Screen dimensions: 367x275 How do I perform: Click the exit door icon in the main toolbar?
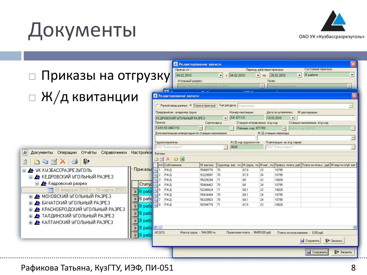pyautogui.click(x=86, y=161)
